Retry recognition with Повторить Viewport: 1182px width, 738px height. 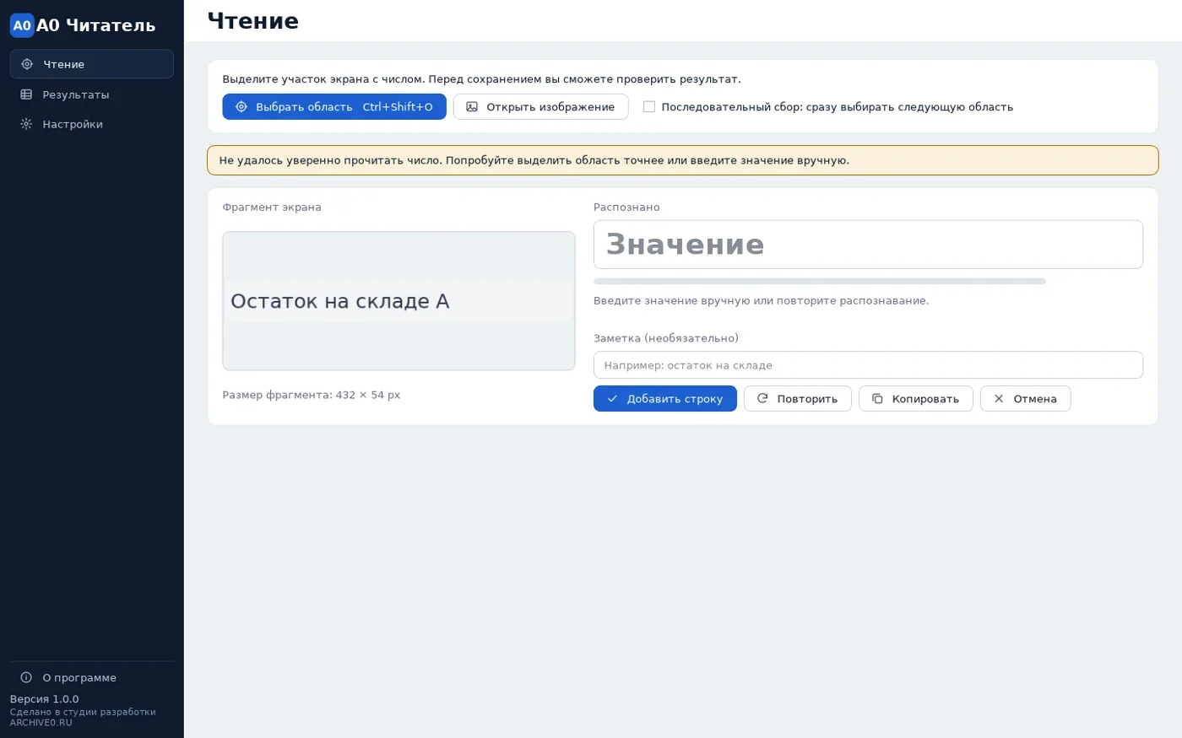pos(798,399)
